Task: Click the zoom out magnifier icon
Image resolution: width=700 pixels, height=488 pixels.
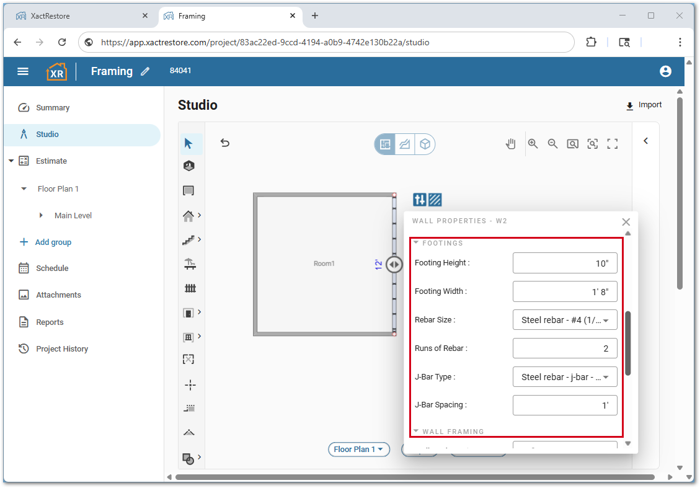Action: pyautogui.click(x=552, y=144)
